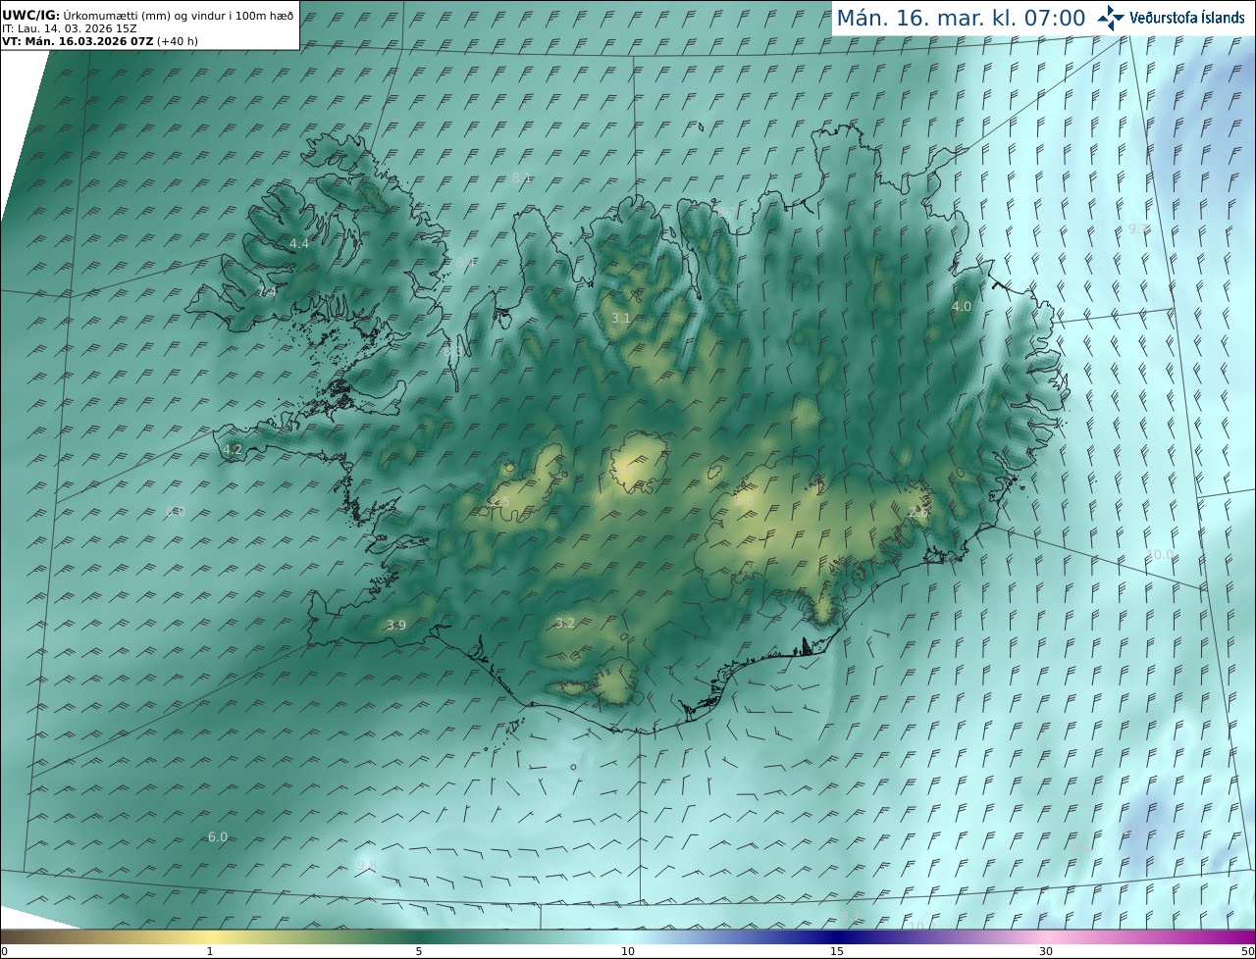Click the 4.4 value label on the map
The width and height of the screenshot is (1256, 959).
[x=299, y=243]
